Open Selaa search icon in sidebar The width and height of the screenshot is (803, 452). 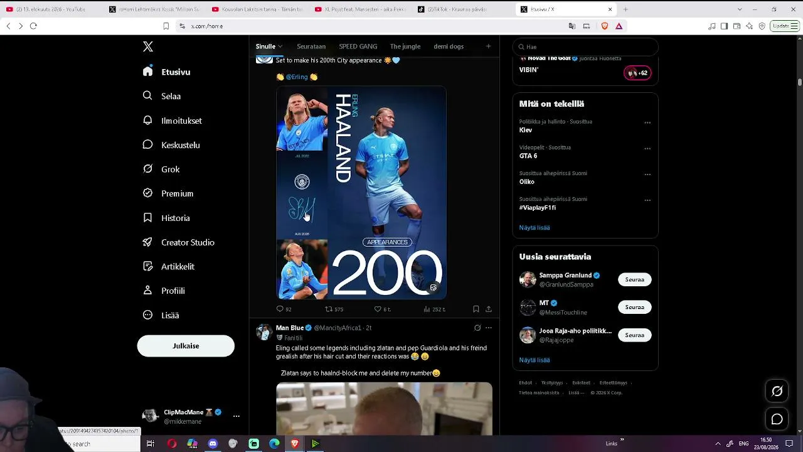coord(147,95)
